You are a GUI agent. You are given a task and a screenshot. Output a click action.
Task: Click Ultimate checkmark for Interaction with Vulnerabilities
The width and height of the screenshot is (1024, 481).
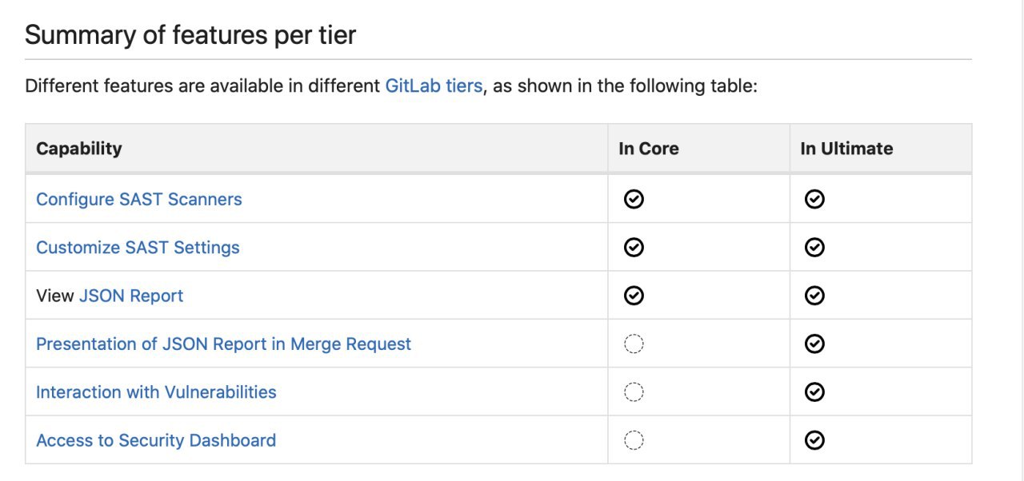[814, 392]
